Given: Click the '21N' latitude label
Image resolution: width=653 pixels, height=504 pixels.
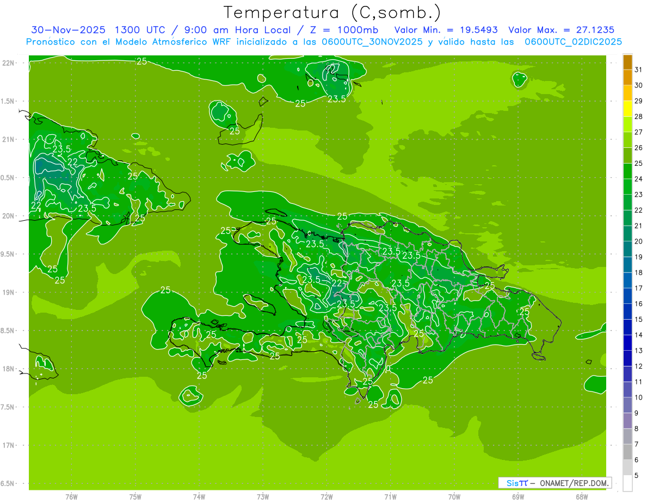Looking at the screenshot, I should pos(9,139).
